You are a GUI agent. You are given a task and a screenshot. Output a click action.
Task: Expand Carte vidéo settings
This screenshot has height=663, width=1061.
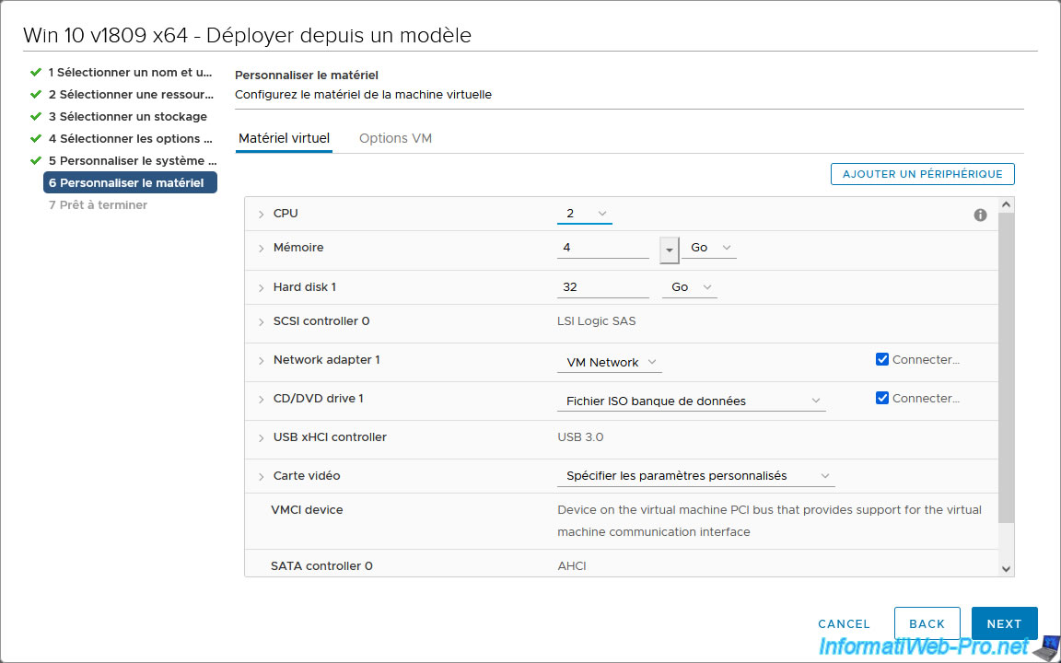[262, 477]
